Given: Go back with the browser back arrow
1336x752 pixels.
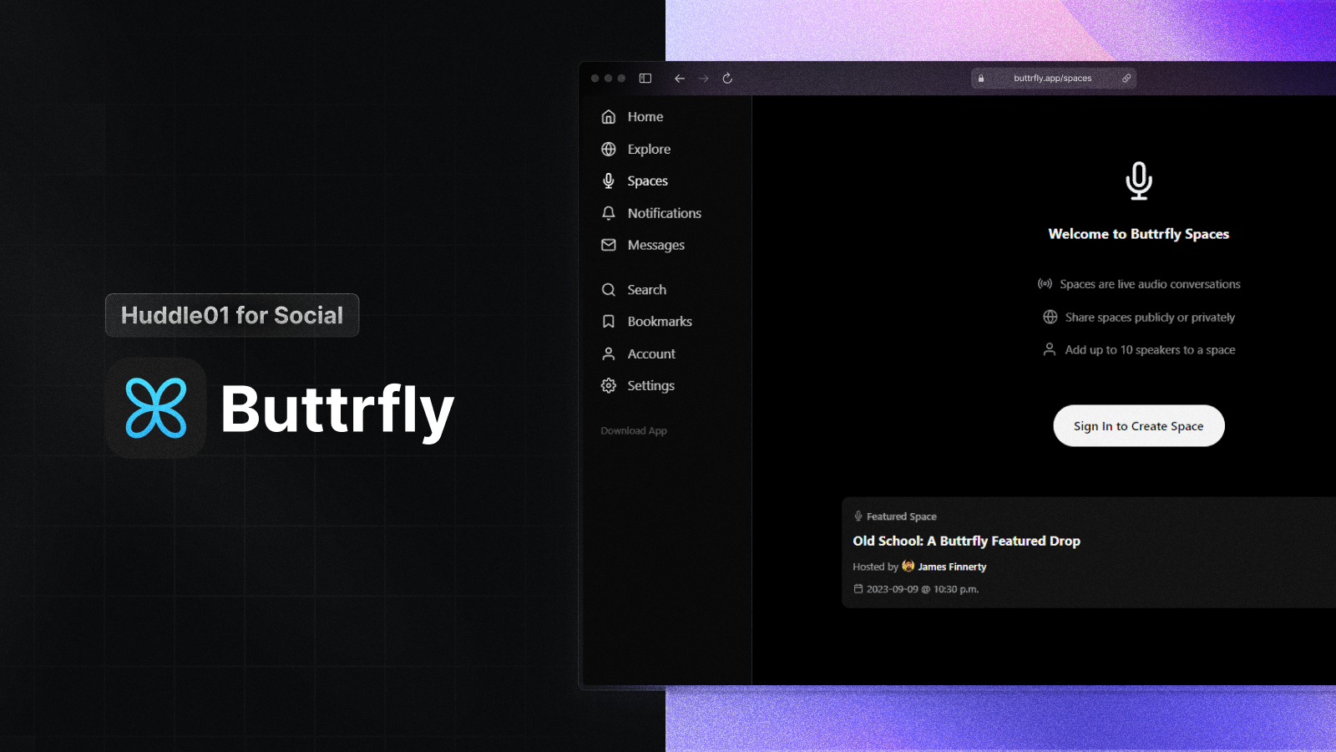Looking at the screenshot, I should tap(680, 79).
